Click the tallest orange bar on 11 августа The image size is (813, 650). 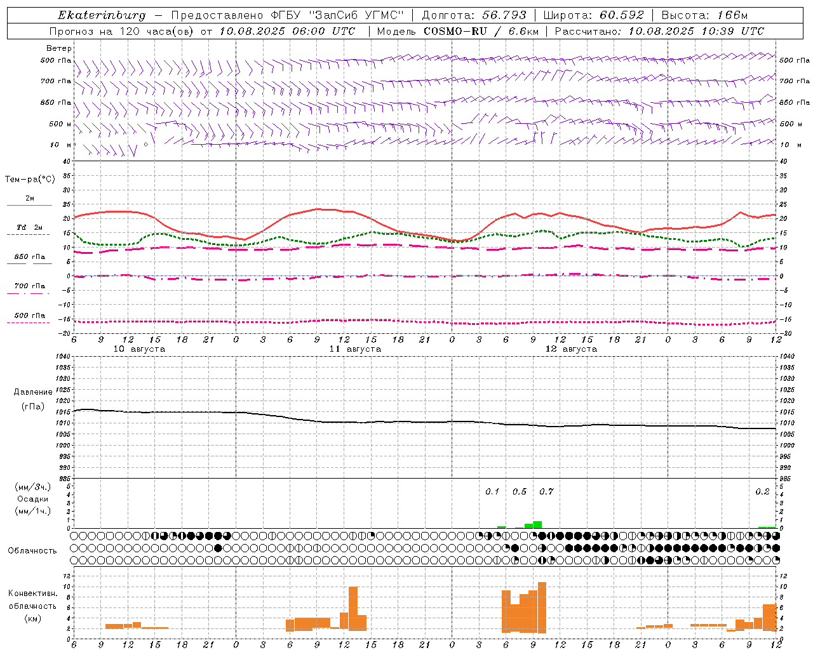click(353, 608)
